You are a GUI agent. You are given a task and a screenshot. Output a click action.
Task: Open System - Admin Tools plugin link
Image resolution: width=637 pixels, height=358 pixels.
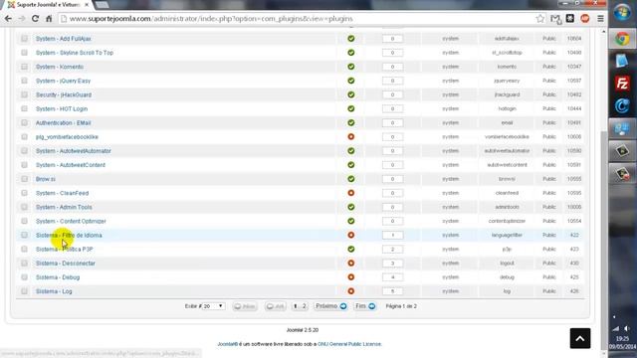[x=64, y=207]
